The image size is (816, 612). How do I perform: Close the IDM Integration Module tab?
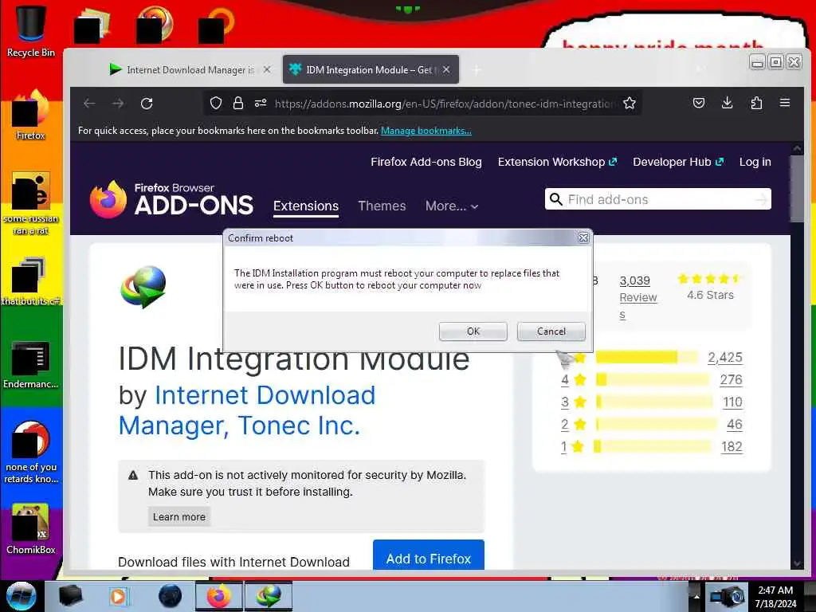point(446,69)
